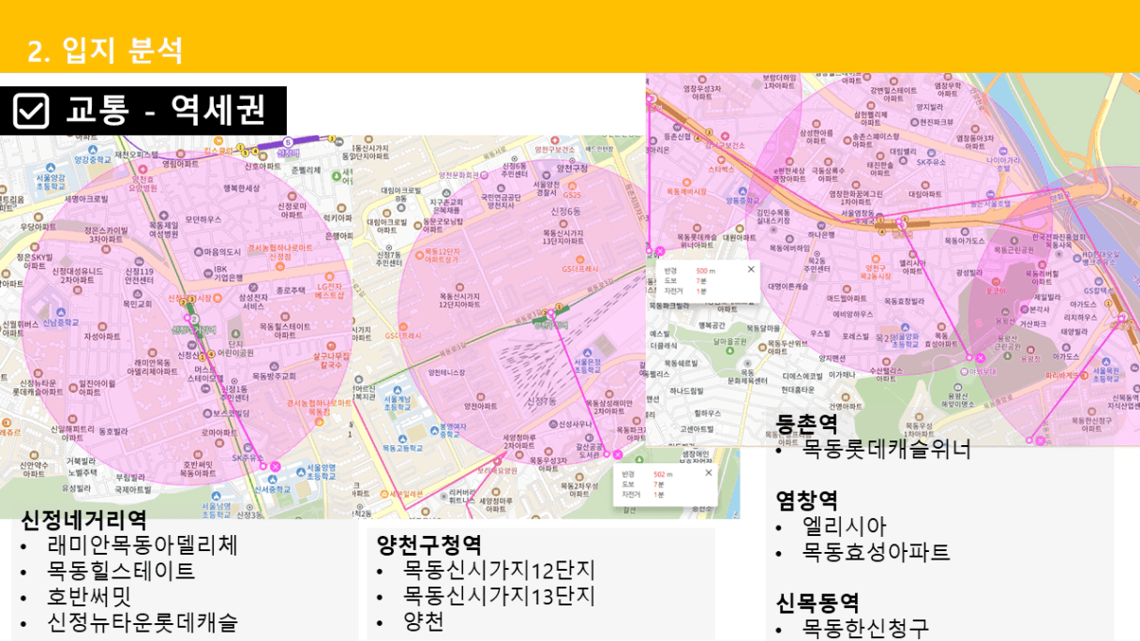Click the 양천구청 label on the map
The image size is (1140, 641).
[x=571, y=168]
